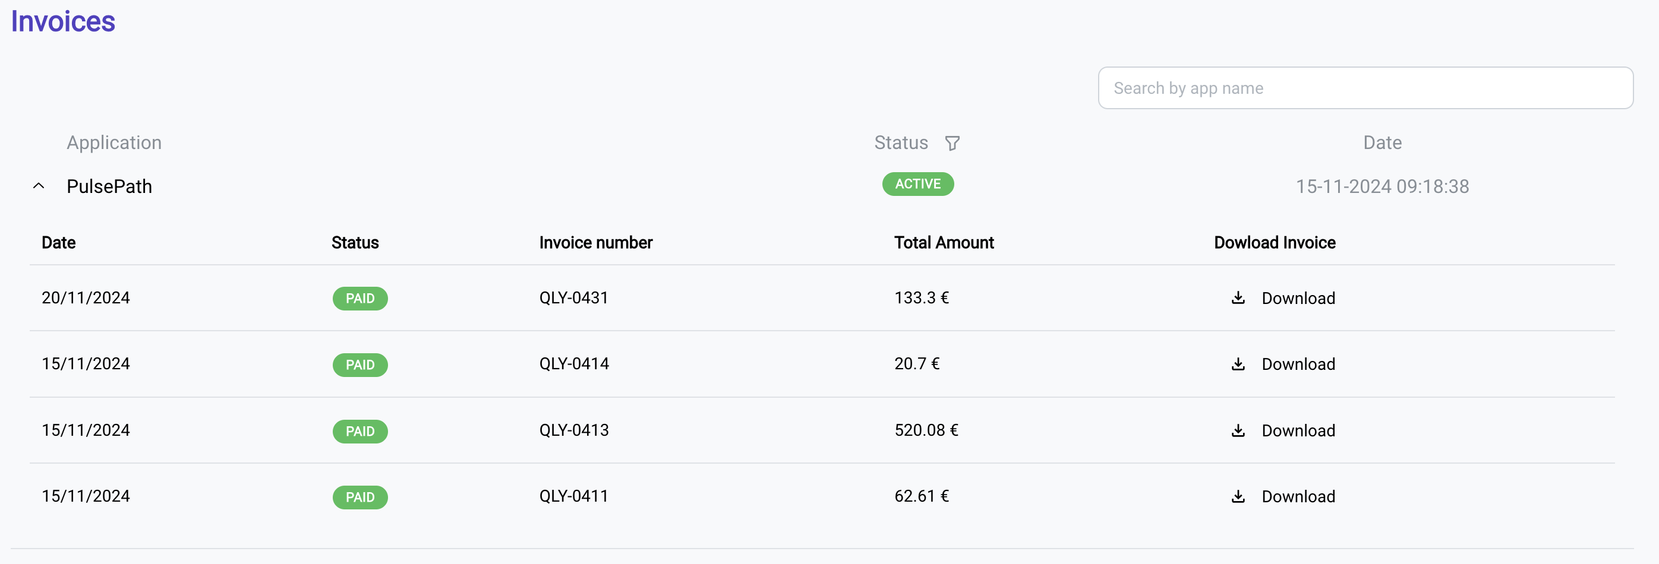Download invoice of 520.08 € via text link
This screenshot has height=564, width=1659.
point(1298,430)
